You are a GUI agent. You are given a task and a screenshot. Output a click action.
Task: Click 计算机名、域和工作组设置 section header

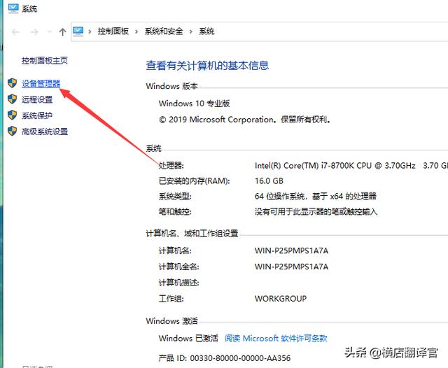(192, 234)
